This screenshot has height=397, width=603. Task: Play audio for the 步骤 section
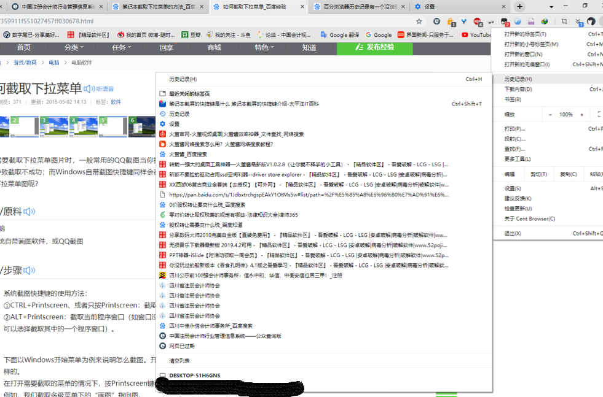pos(30,271)
